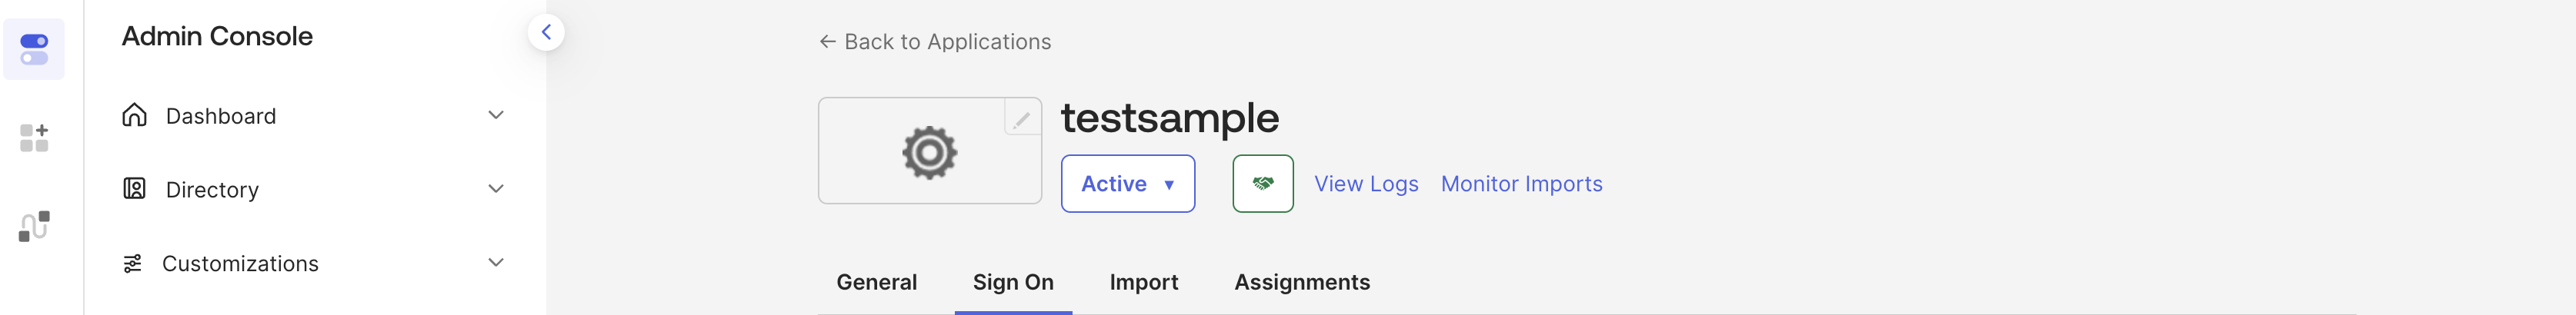The height and width of the screenshot is (315, 2576).
Task: Click the Directory contacts icon
Action: tap(134, 189)
